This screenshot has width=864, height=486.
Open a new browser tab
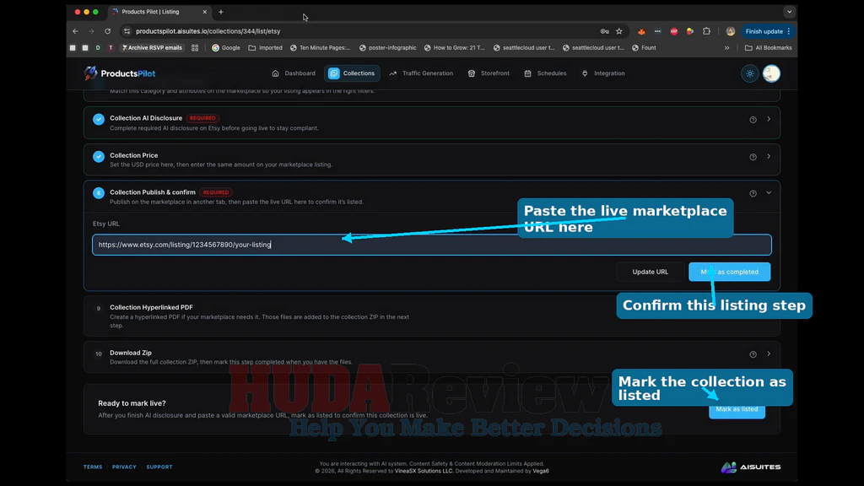(x=221, y=12)
